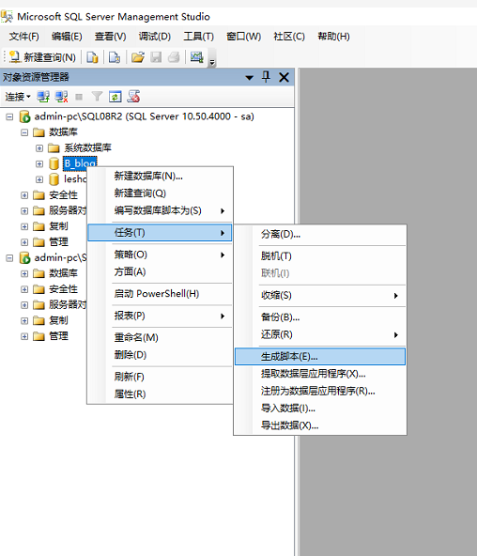Collapse the admin-pc\SQL08R2 server node
Image resolution: width=477 pixels, height=556 pixels.
point(9,116)
